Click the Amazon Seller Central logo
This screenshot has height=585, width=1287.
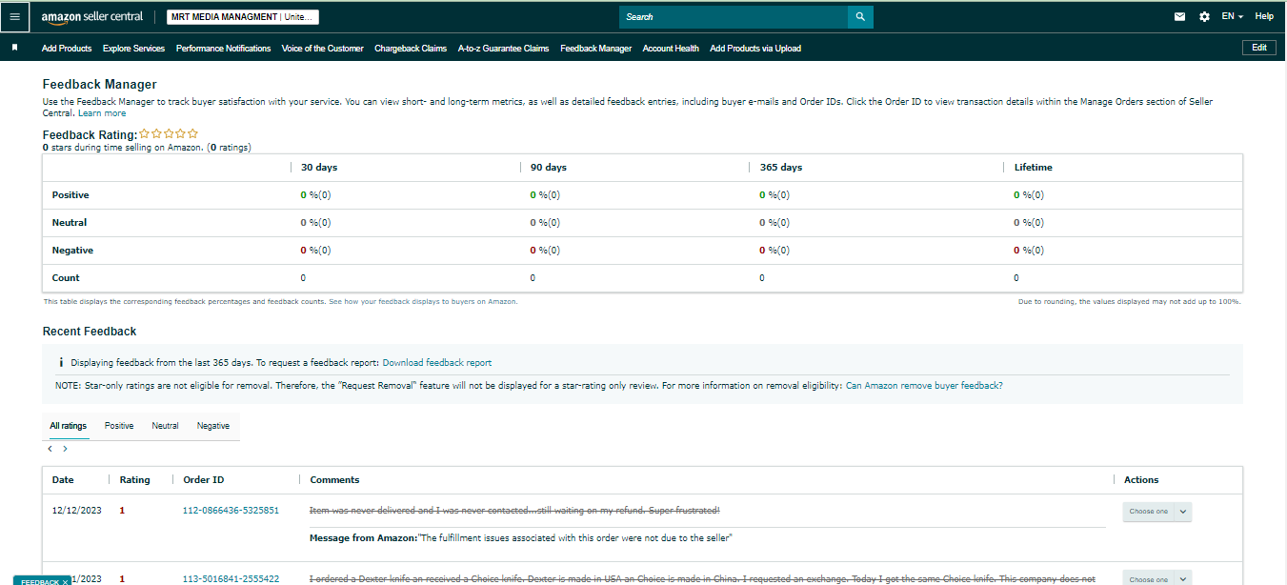click(92, 16)
